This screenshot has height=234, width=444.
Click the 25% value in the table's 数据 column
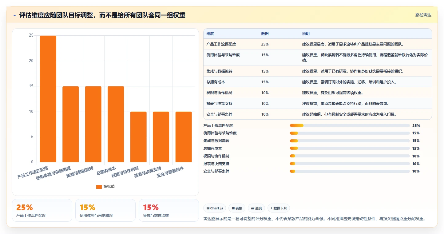pyautogui.click(x=265, y=44)
